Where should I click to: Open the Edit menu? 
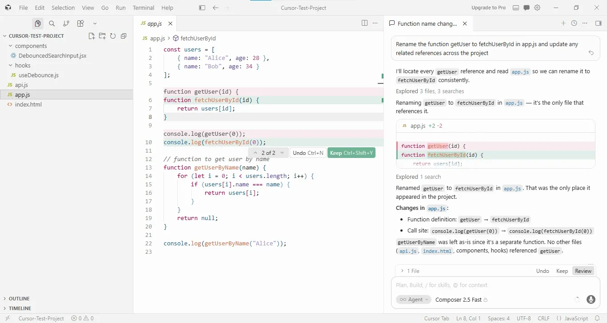click(40, 8)
